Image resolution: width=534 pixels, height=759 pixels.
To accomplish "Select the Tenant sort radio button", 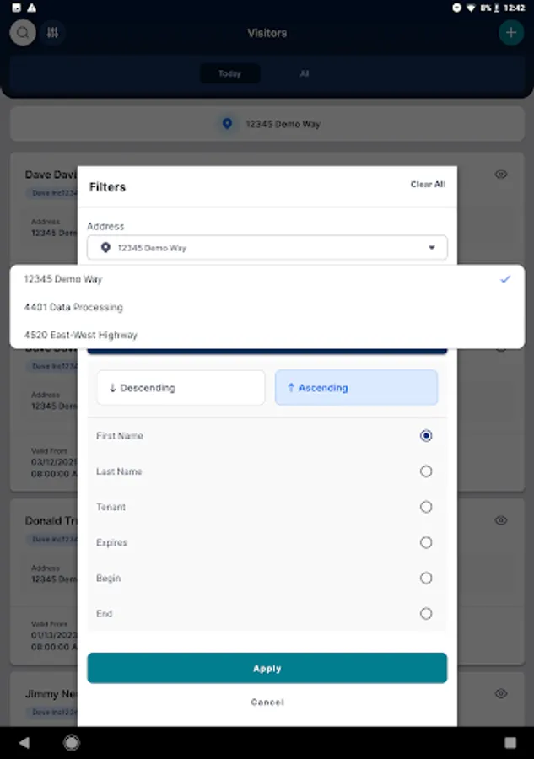I will [x=426, y=507].
